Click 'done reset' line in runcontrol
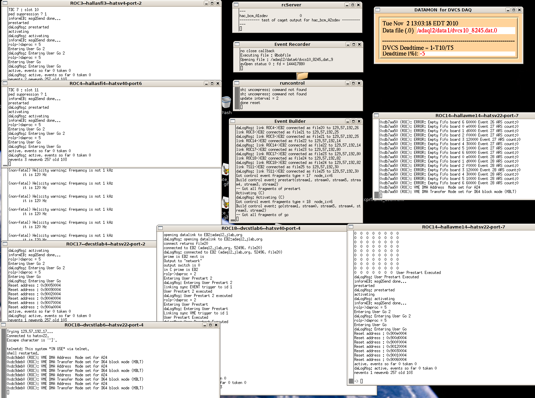 click(x=250, y=103)
